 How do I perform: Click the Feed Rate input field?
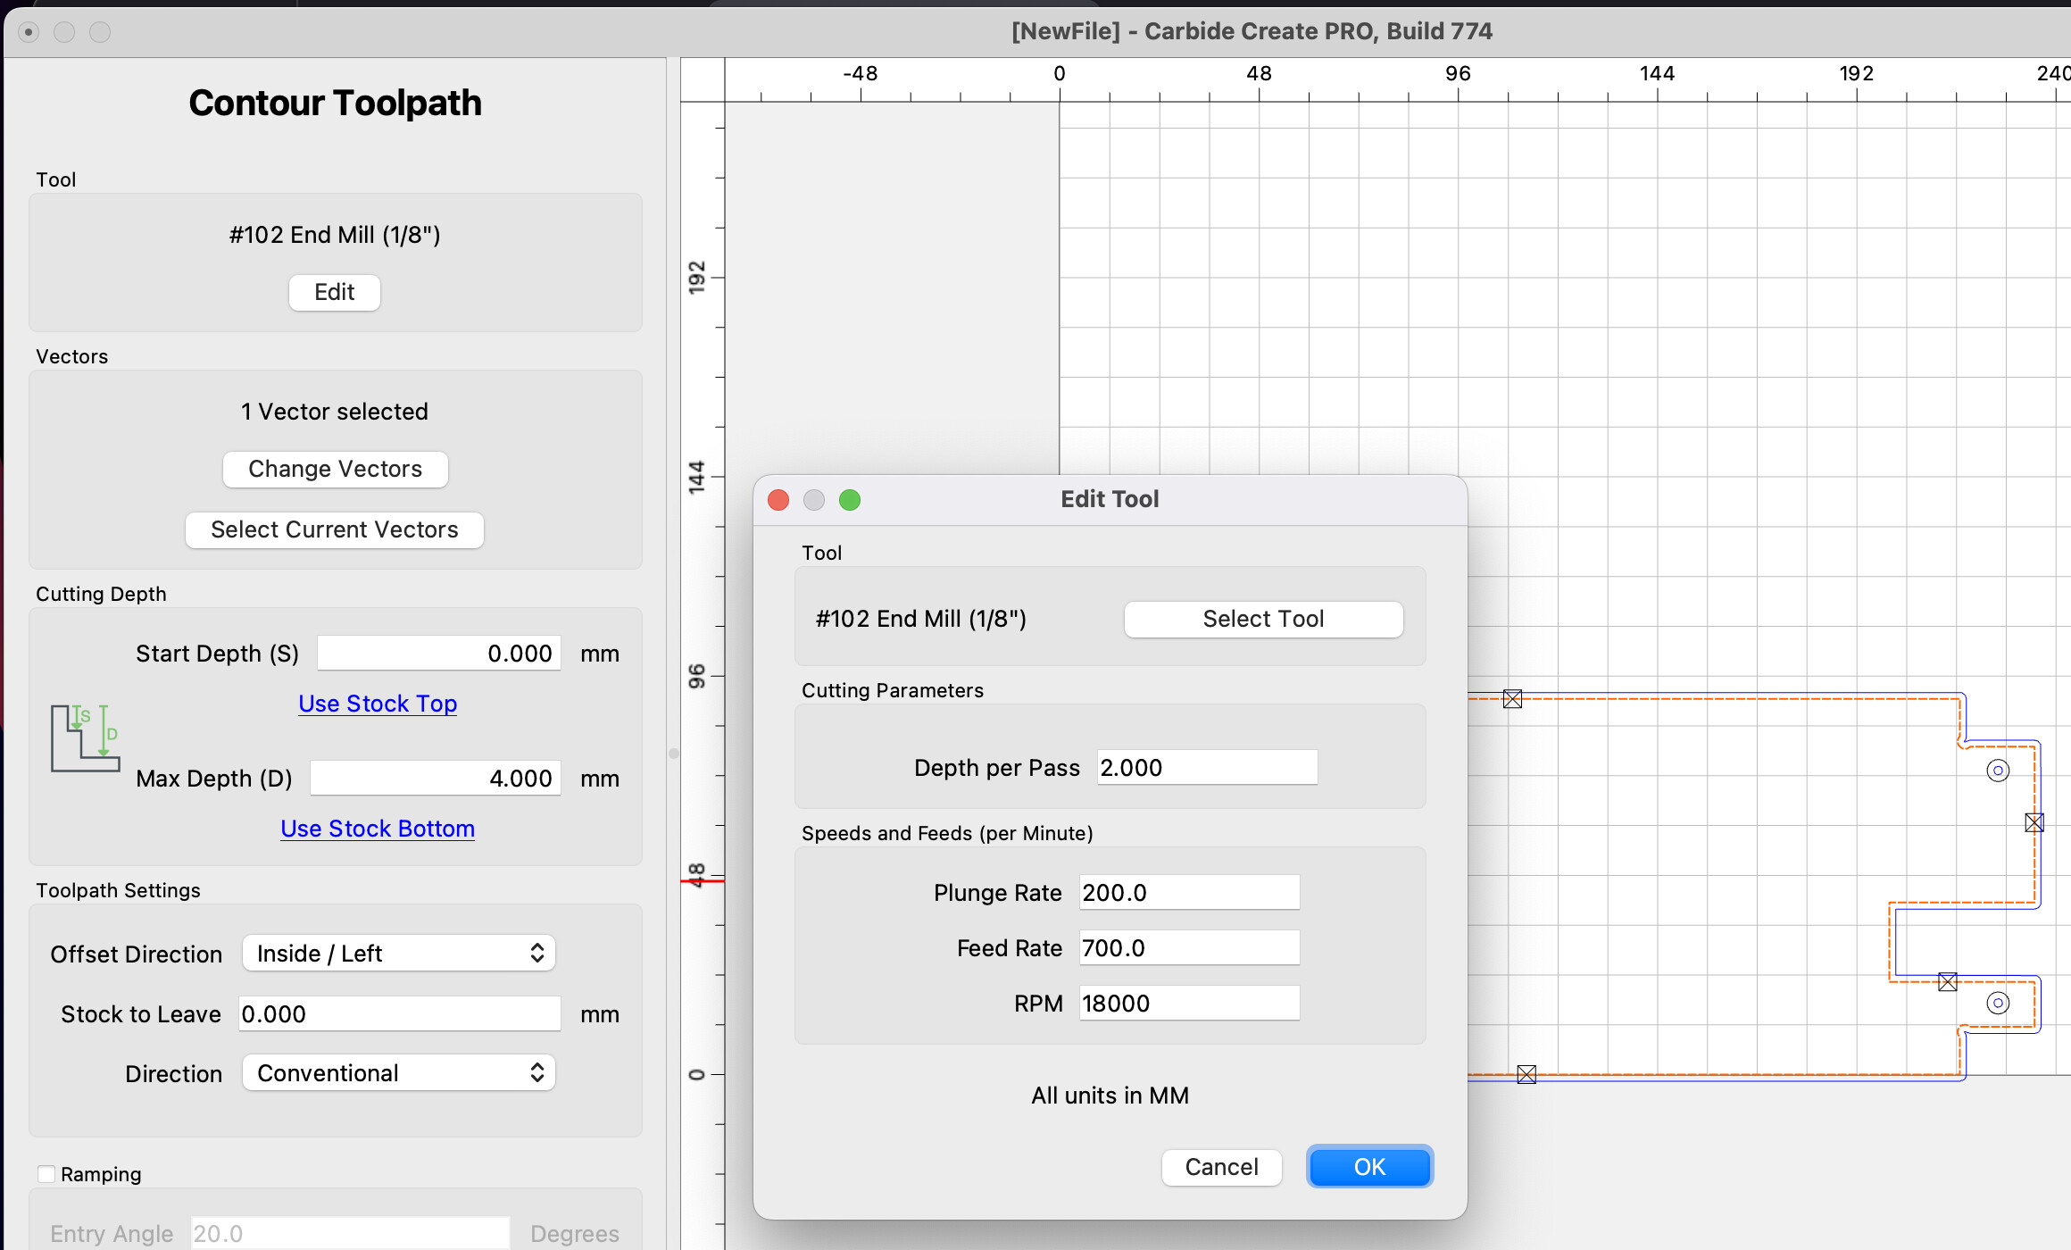[1189, 948]
